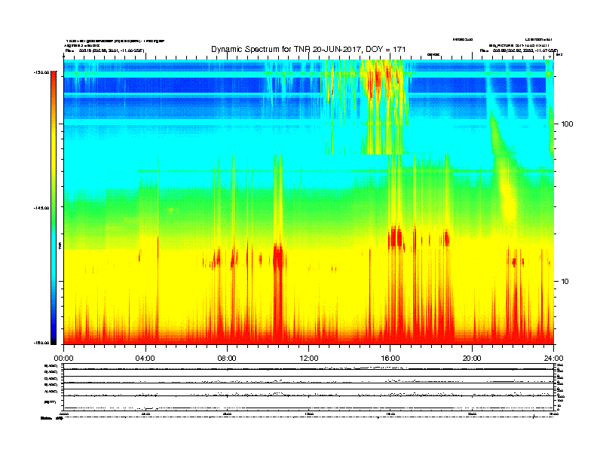Click the vertical rainbow color scale bar
The width and height of the screenshot is (597, 461).
pyautogui.click(x=54, y=208)
